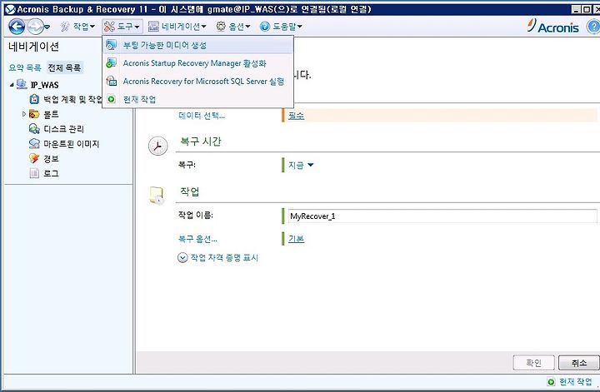Click the 옵션 gear icon
The width and height of the screenshot is (600, 392).
221,27
